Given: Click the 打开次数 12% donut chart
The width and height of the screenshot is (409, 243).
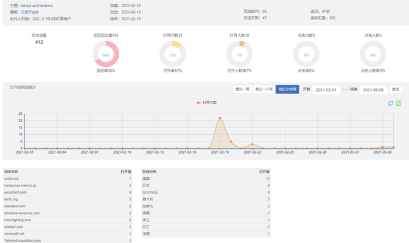Looking at the screenshot, I should click(172, 55).
